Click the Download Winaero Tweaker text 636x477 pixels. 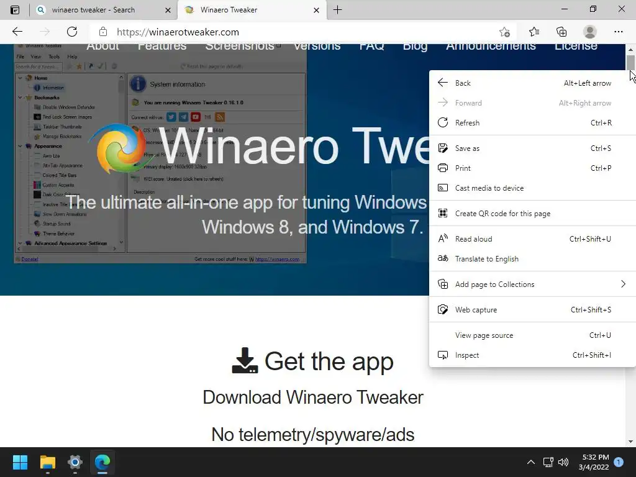(x=313, y=397)
